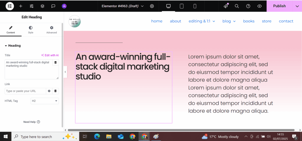302x141 pixels.
Task: Open page settings gear in top bar
Action: [x=152, y=6]
